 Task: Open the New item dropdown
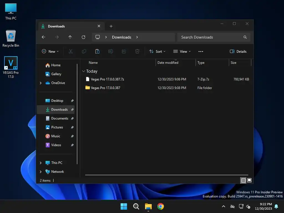tap(50, 51)
